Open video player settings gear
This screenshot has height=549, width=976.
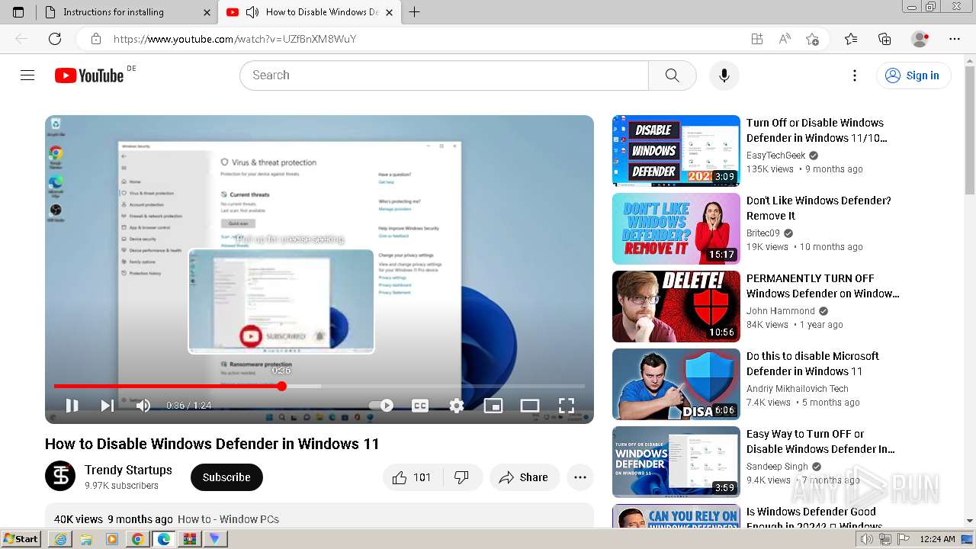click(x=457, y=406)
